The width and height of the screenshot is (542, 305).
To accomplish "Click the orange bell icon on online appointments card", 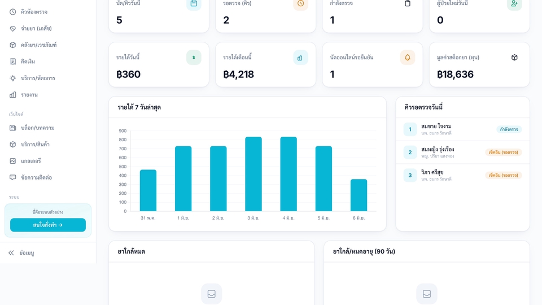I will click(408, 58).
